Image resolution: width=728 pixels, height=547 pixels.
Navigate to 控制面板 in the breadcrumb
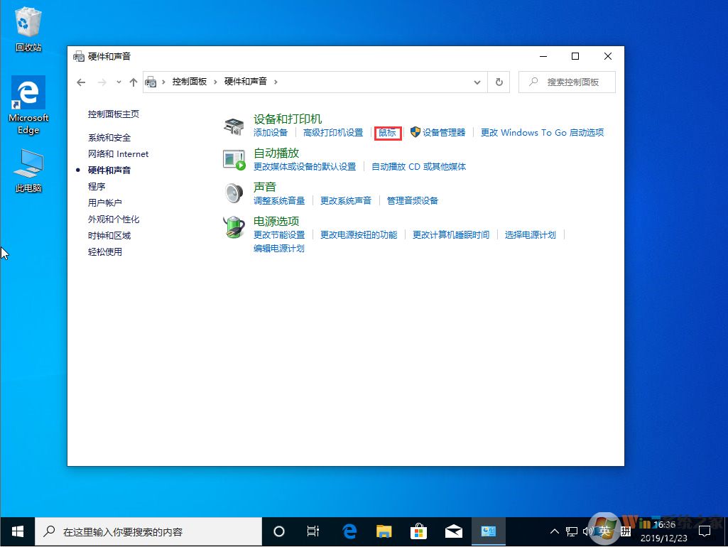tap(190, 82)
